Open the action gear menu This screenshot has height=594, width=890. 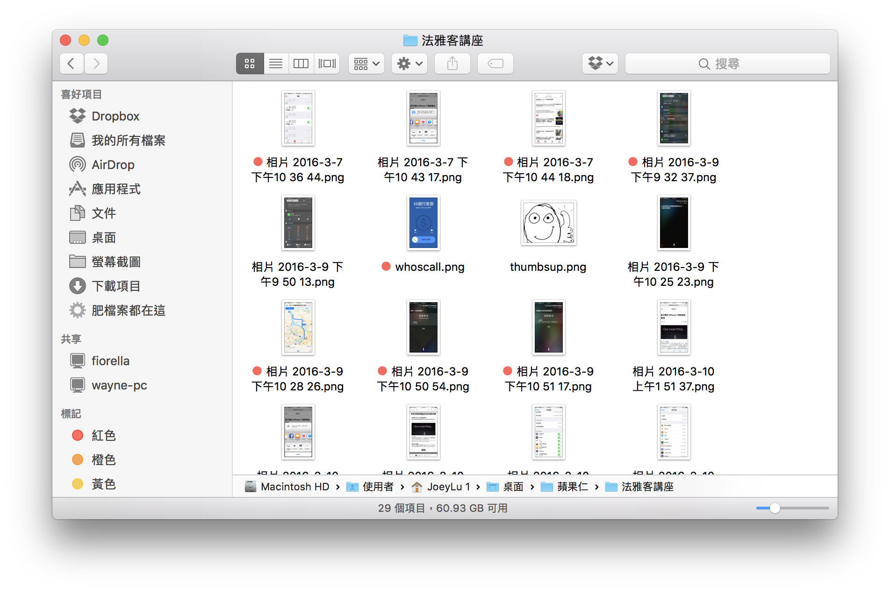point(409,64)
